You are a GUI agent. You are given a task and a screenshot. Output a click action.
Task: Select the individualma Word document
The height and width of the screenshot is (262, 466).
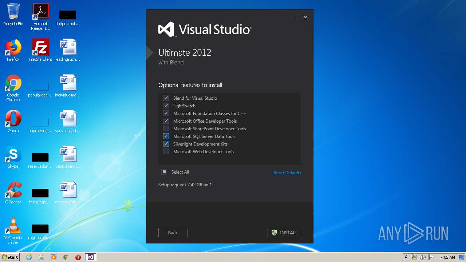tap(68, 86)
